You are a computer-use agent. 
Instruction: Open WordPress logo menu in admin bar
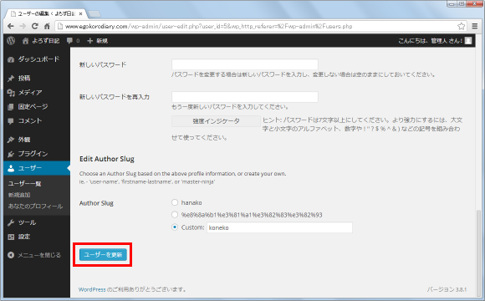click(x=11, y=40)
